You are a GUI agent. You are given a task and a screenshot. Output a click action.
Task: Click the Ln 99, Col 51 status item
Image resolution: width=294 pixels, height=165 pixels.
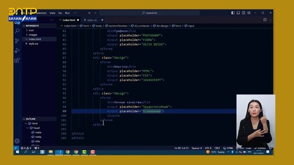pyautogui.click(x=181, y=148)
